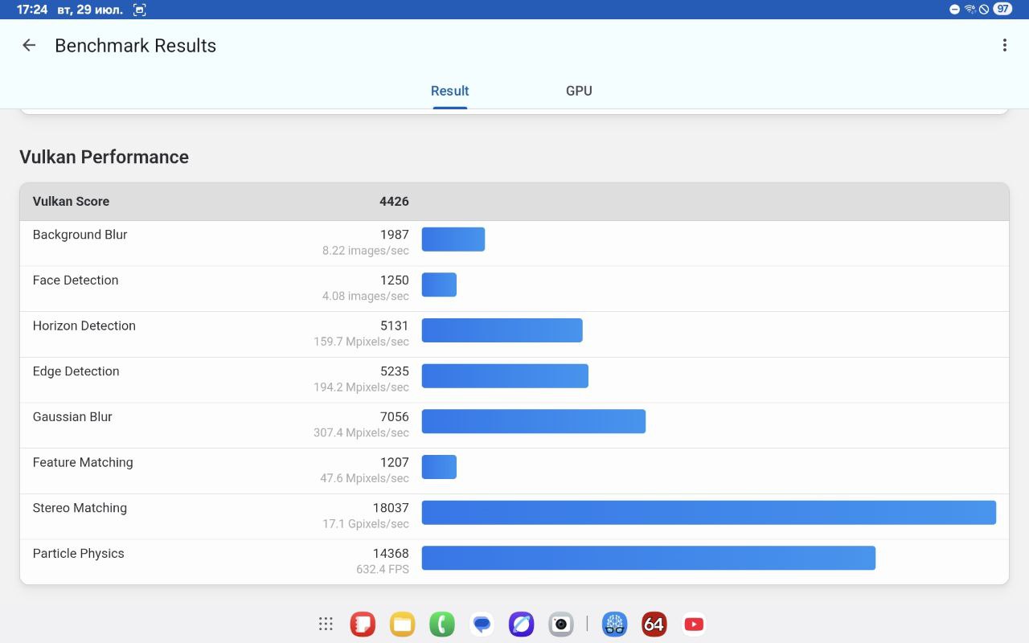Click the Vulkan Score header label

point(71,202)
